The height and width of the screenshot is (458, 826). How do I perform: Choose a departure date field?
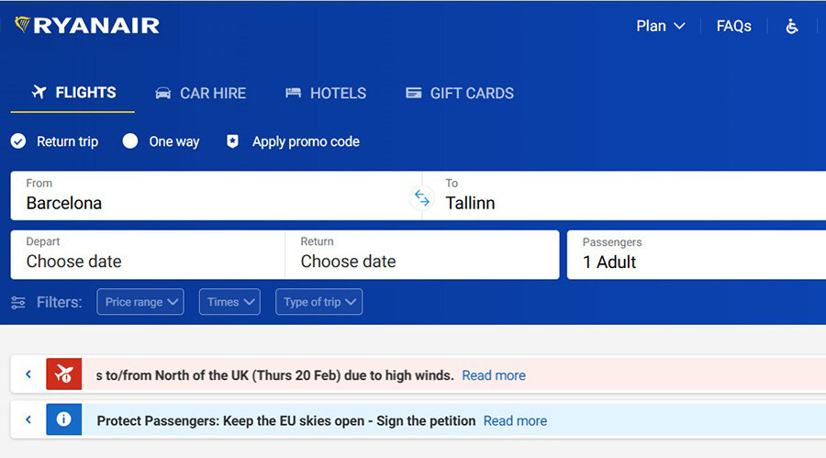point(147,254)
